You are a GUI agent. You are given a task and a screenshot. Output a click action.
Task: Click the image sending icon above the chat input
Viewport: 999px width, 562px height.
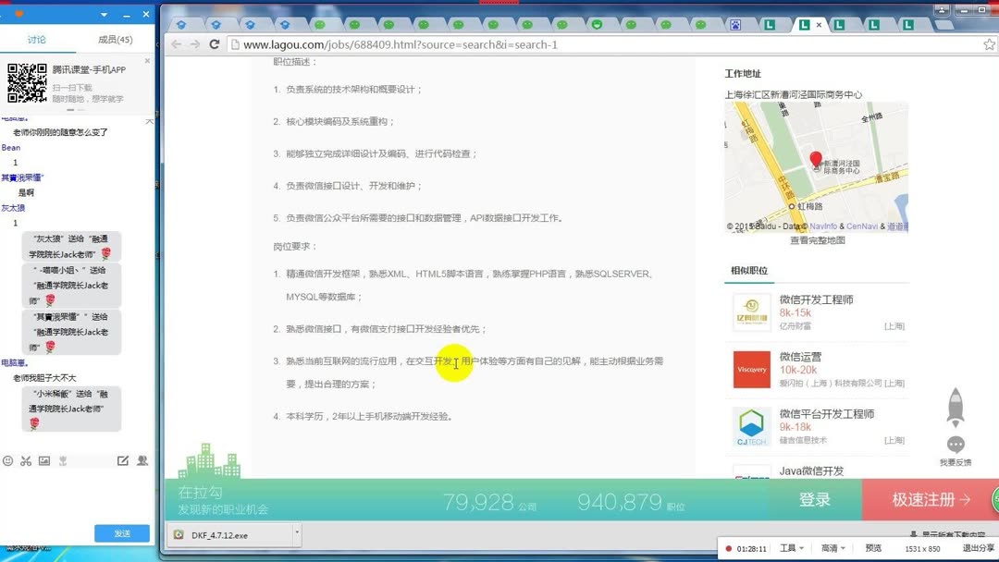(43, 461)
